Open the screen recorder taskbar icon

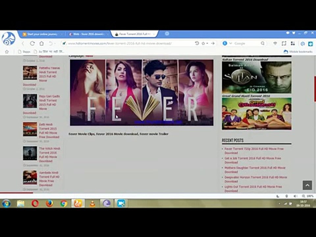pyautogui.click(x=121, y=203)
